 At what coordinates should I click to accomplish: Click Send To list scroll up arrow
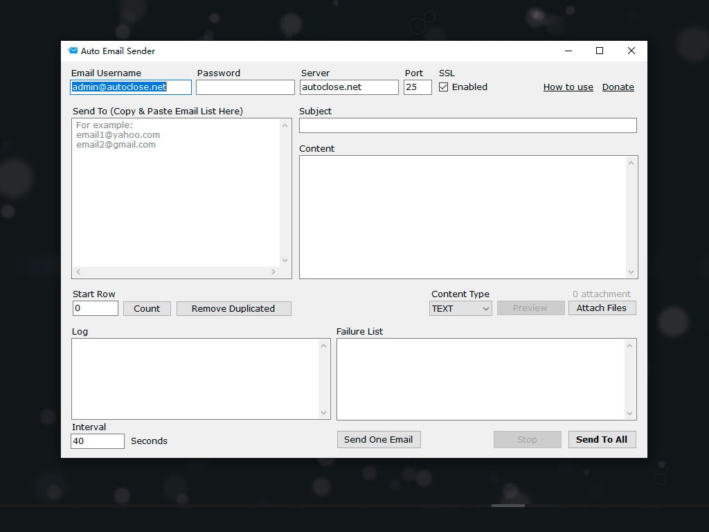285,125
